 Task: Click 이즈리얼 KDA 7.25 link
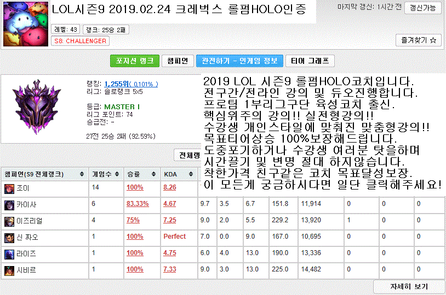click(170, 220)
